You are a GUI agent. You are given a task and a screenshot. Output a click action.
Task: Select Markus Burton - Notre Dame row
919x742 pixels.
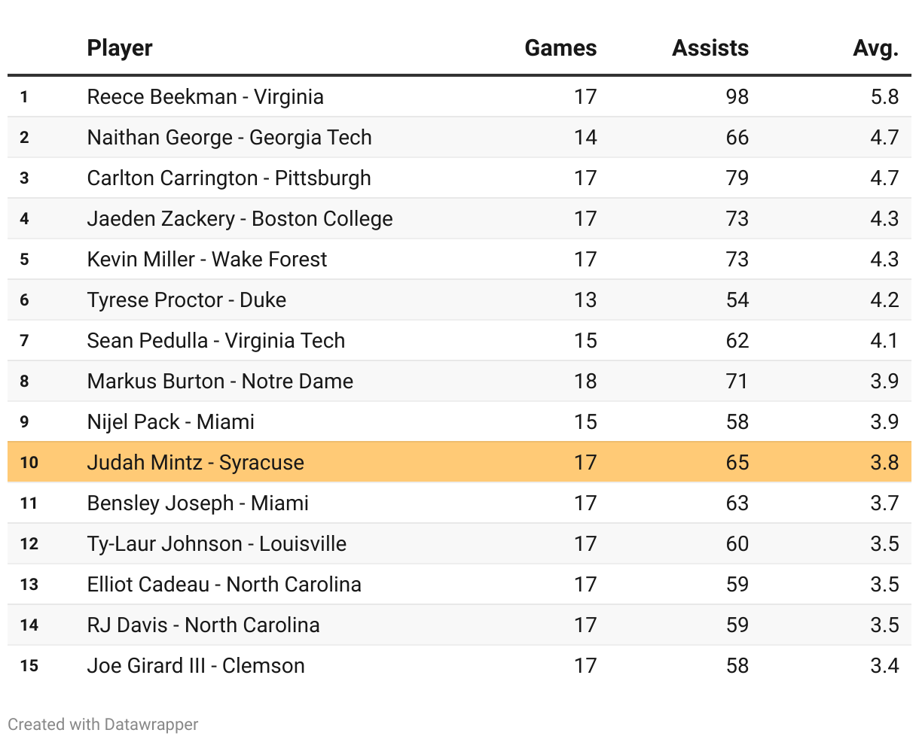220,382
